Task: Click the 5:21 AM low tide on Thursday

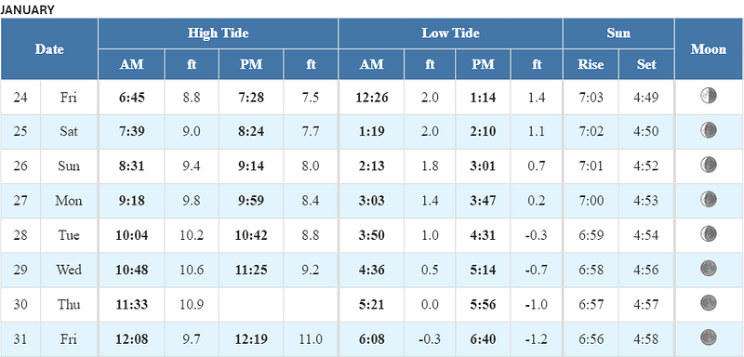Action: 371,305
